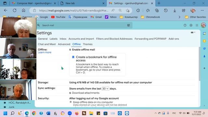Image resolution: width=208 pixels, height=117 pixels.
Task: Open Forwarding and POP/IMAP tab
Action: [150, 39]
